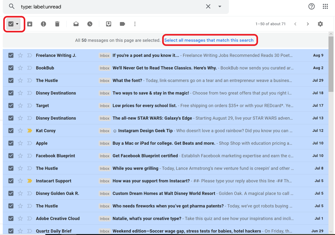This screenshot has height=235, width=335.
Task: Star the Apple email
Action: click(20, 143)
